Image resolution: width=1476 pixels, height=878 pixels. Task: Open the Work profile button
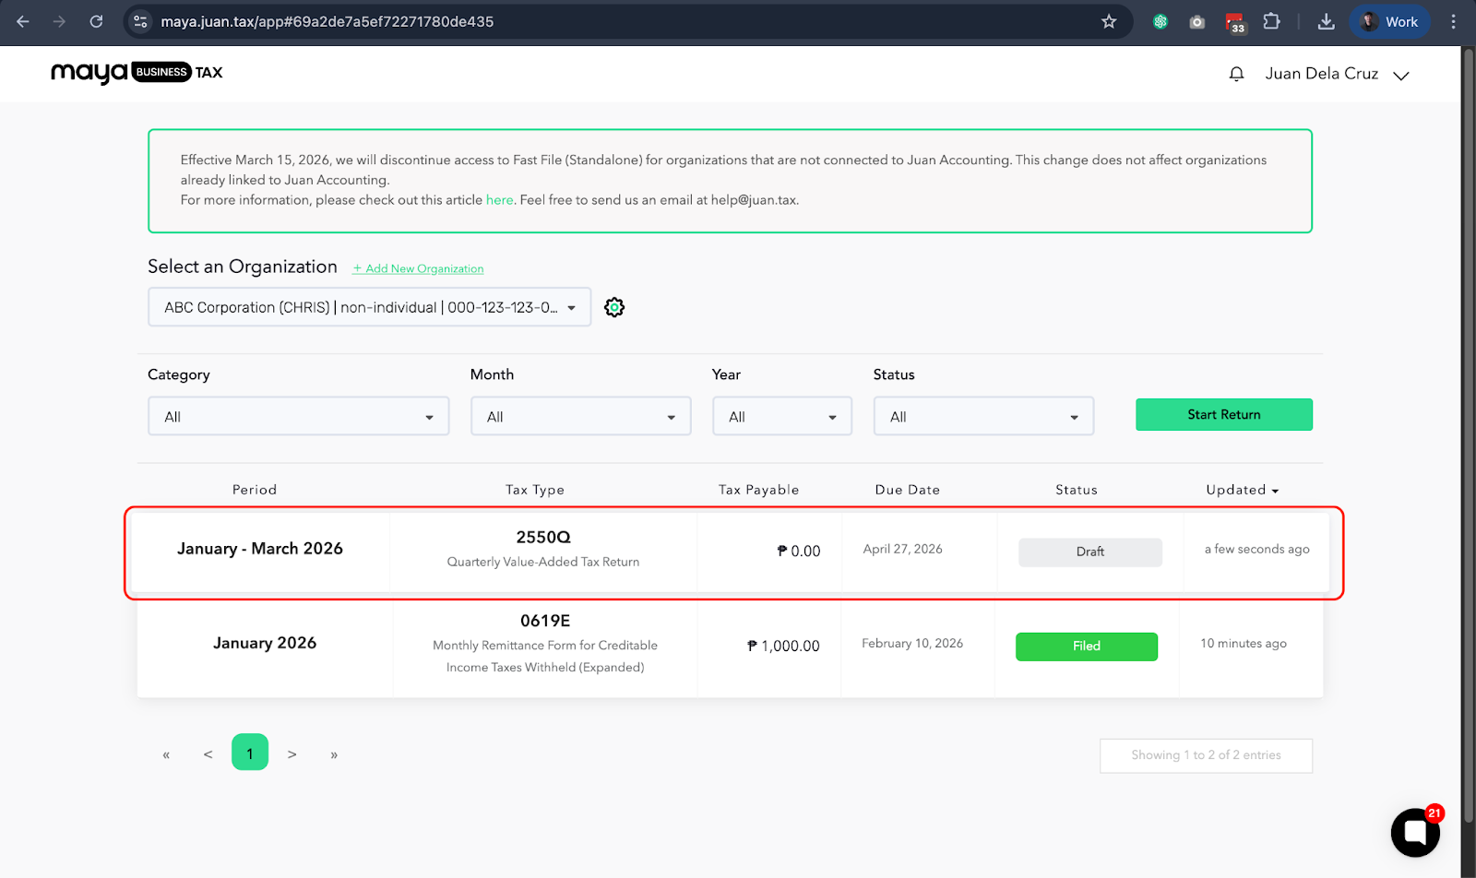click(x=1389, y=21)
